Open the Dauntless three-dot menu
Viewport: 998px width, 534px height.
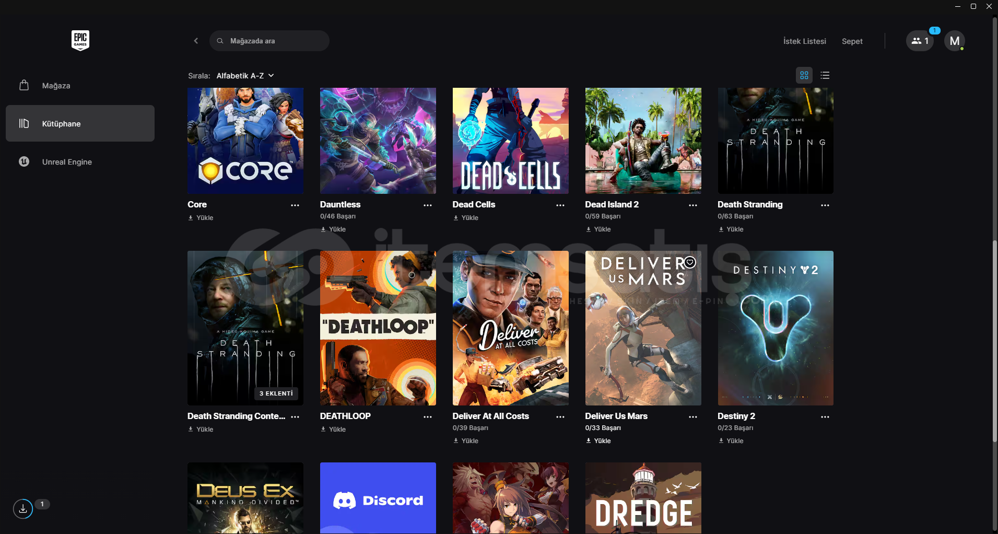click(428, 205)
